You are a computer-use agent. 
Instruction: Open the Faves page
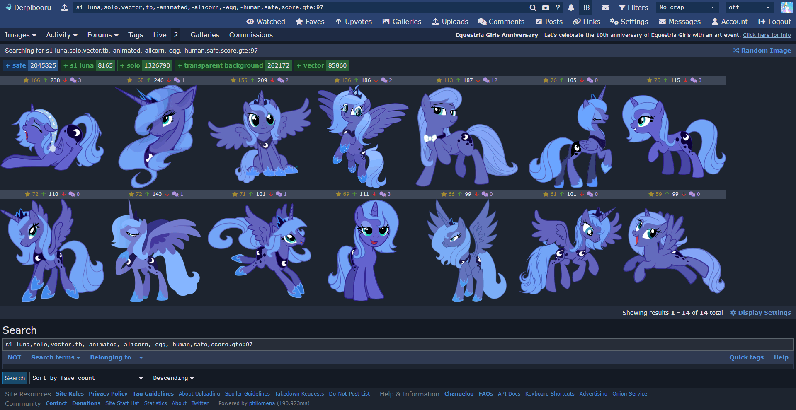pyautogui.click(x=310, y=22)
